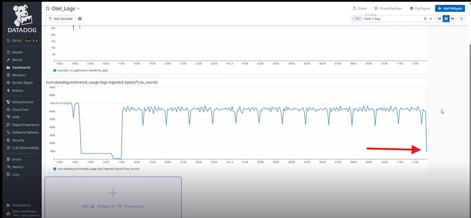471x218 pixels.
Task: Go to Monitors in the sidebar
Action: tap(19, 75)
